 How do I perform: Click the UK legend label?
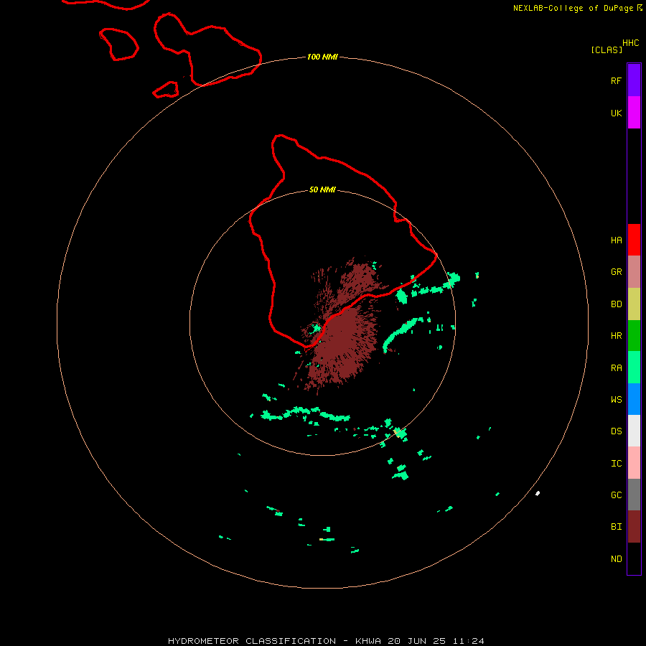click(x=616, y=113)
